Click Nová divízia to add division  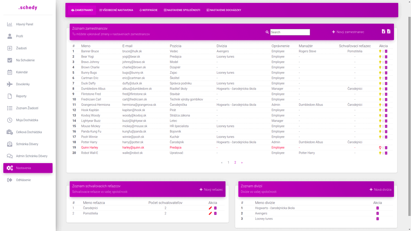tap(380, 190)
